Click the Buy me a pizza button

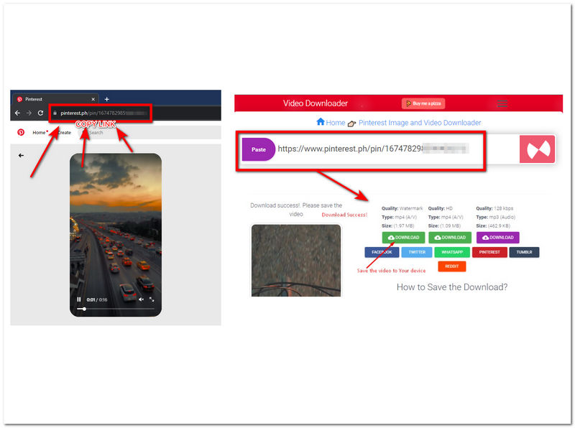pos(423,103)
